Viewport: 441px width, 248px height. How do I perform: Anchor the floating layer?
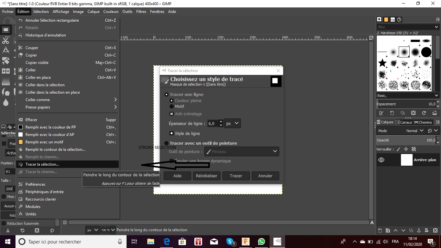pos(419,231)
